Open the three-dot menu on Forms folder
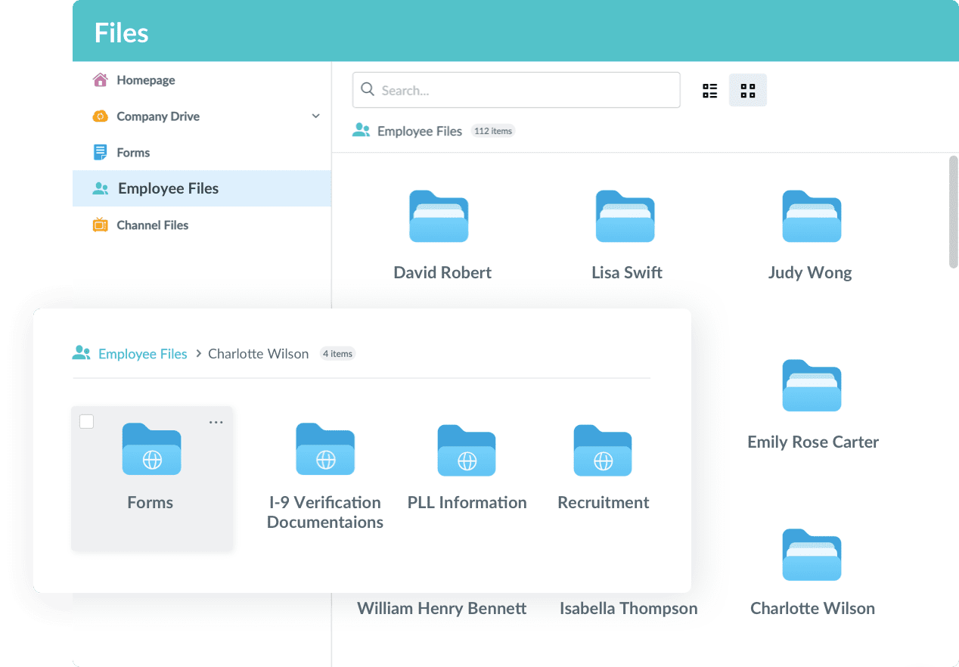The width and height of the screenshot is (959, 667). click(216, 421)
